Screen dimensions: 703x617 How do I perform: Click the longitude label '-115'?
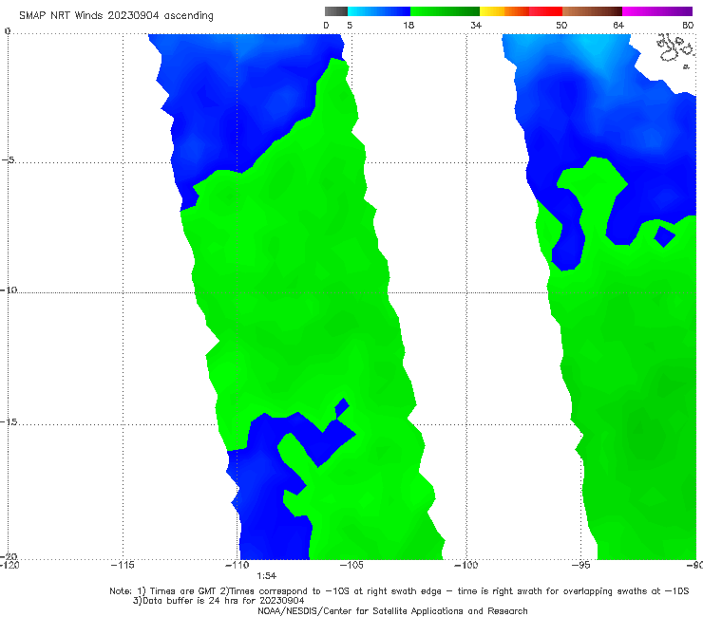123,565
